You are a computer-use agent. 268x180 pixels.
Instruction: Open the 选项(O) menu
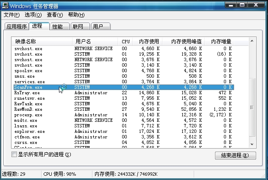[33, 15]
